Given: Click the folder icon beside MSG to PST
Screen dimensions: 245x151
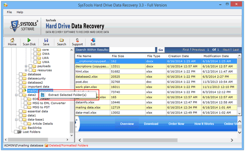Looking at the screenshot, I should click(29, 107).
